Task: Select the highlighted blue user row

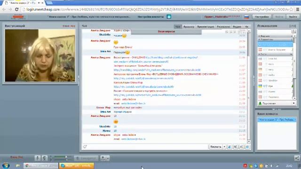Action: click(275, 44)
